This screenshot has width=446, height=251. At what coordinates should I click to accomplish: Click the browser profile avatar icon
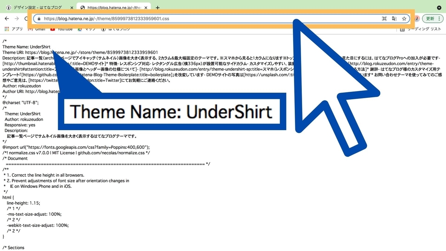click(416, 18)
